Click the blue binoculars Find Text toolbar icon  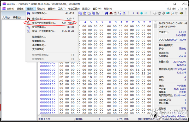point(106,13)
